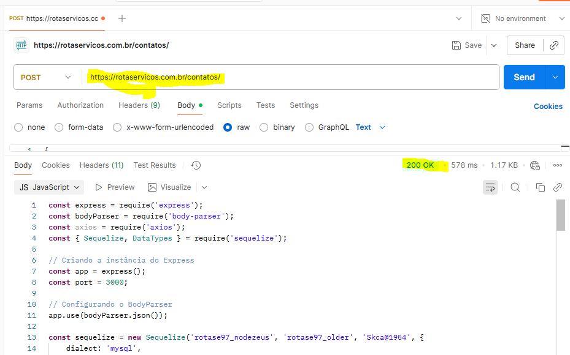Click the request URL input field
Viewport: 570px width, 355px height.
pyautogui.click(x=290, y=77)
